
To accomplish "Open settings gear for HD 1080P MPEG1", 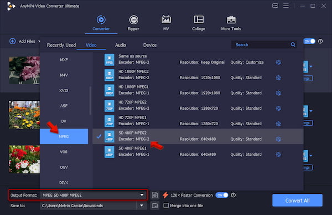I will (x=278, y=93).
